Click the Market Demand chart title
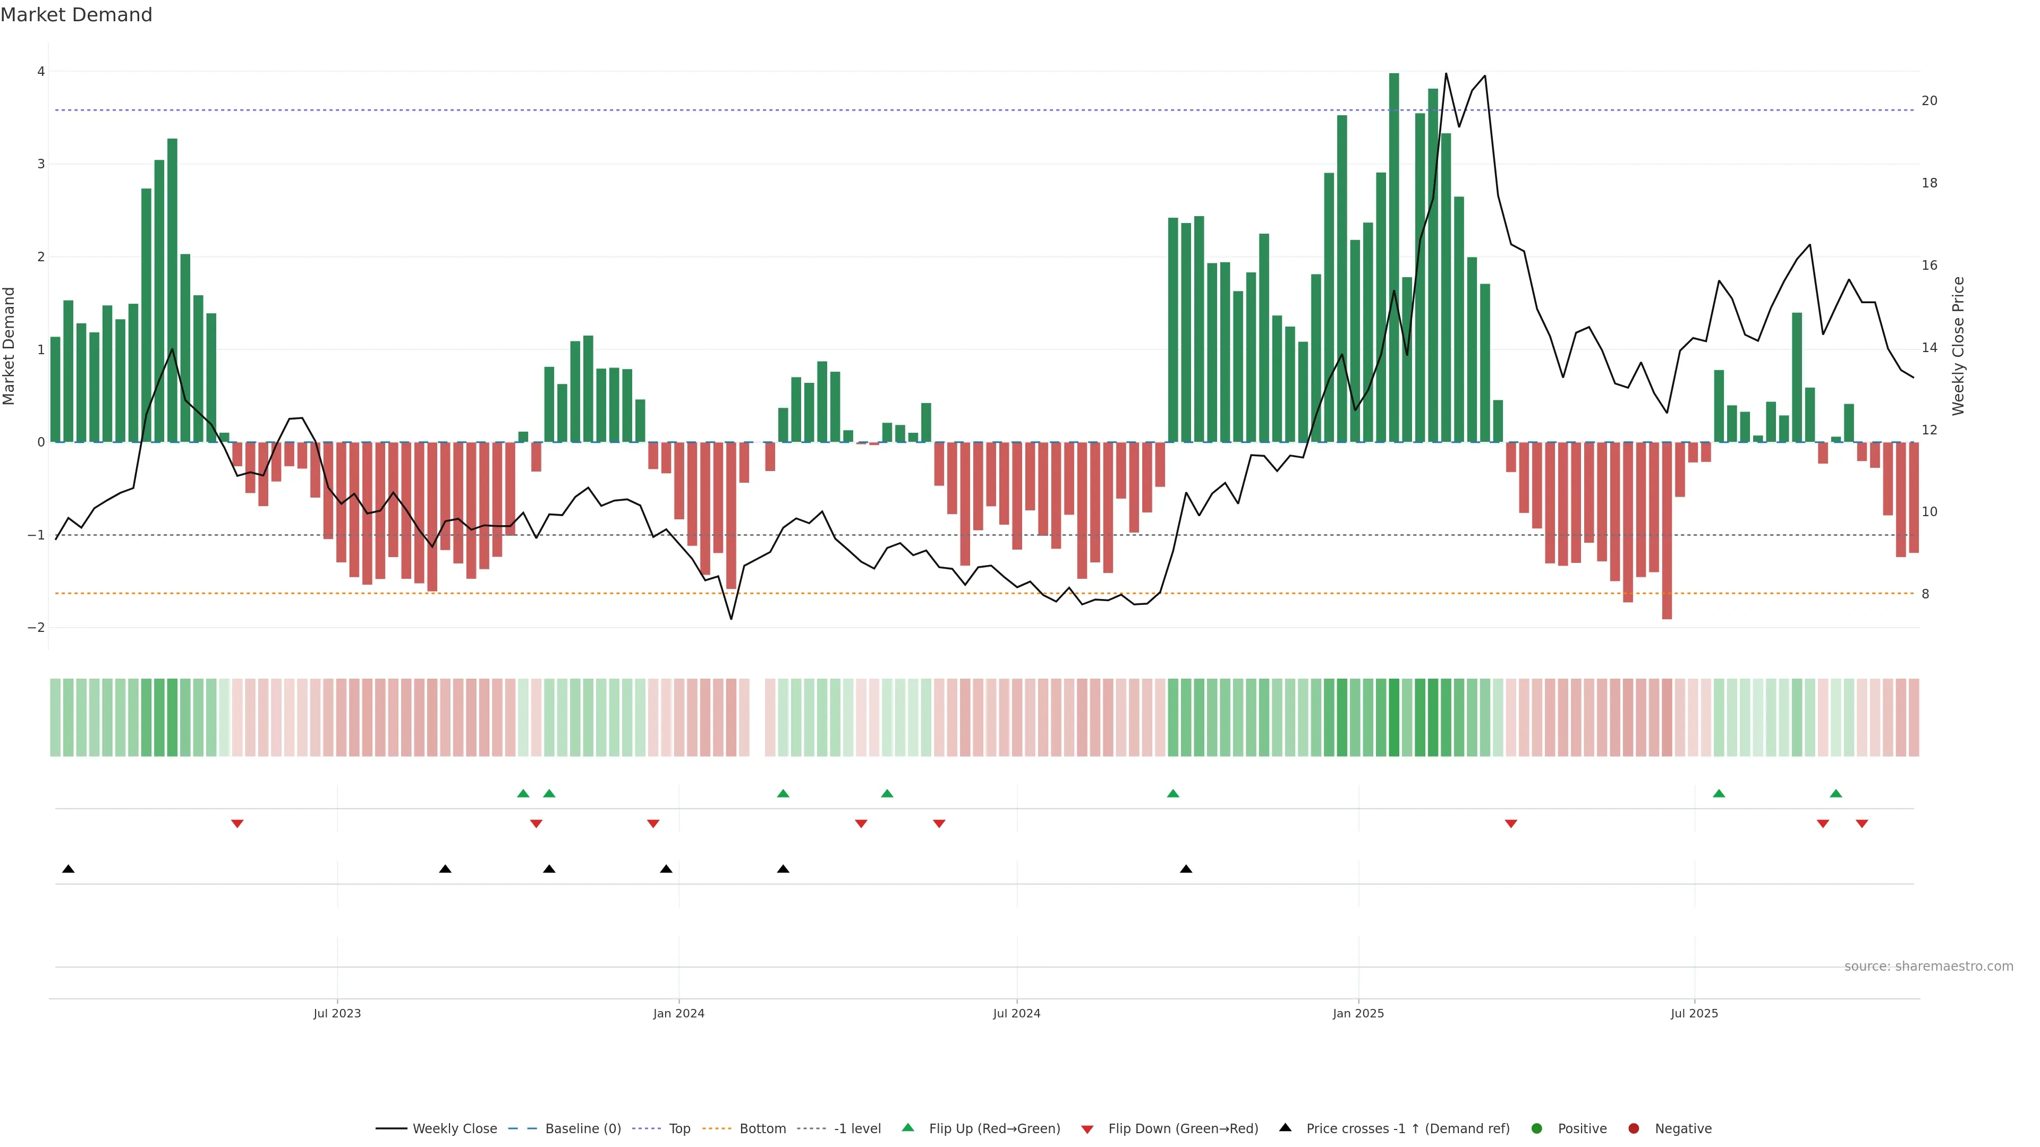The width and height of the screenshot is (2040, 1147). (x=76, y=14)
